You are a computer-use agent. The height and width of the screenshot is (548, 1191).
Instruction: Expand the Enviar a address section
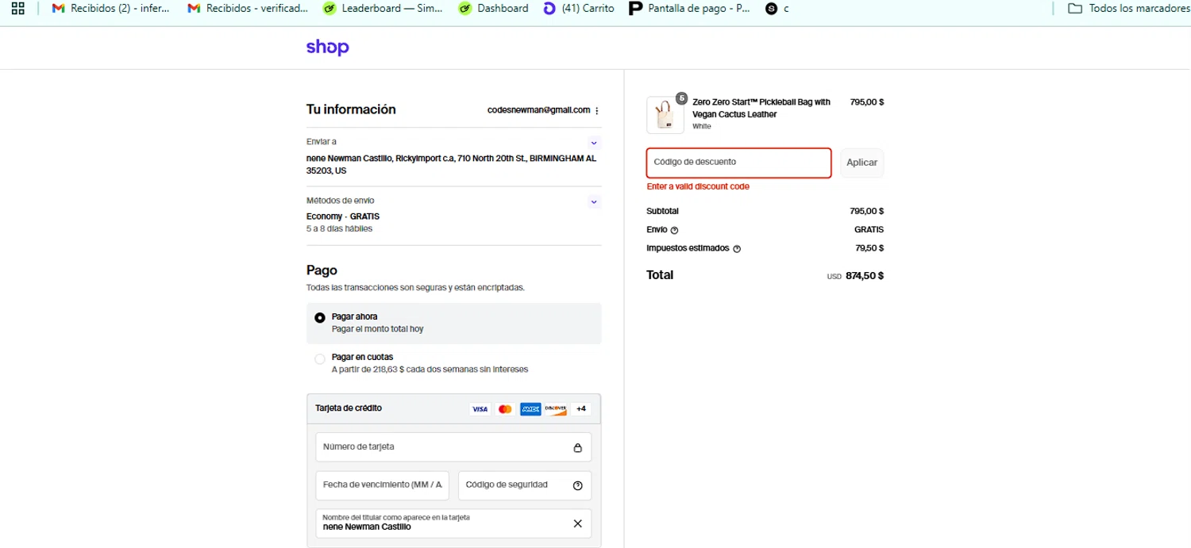[x=594, y=143]
